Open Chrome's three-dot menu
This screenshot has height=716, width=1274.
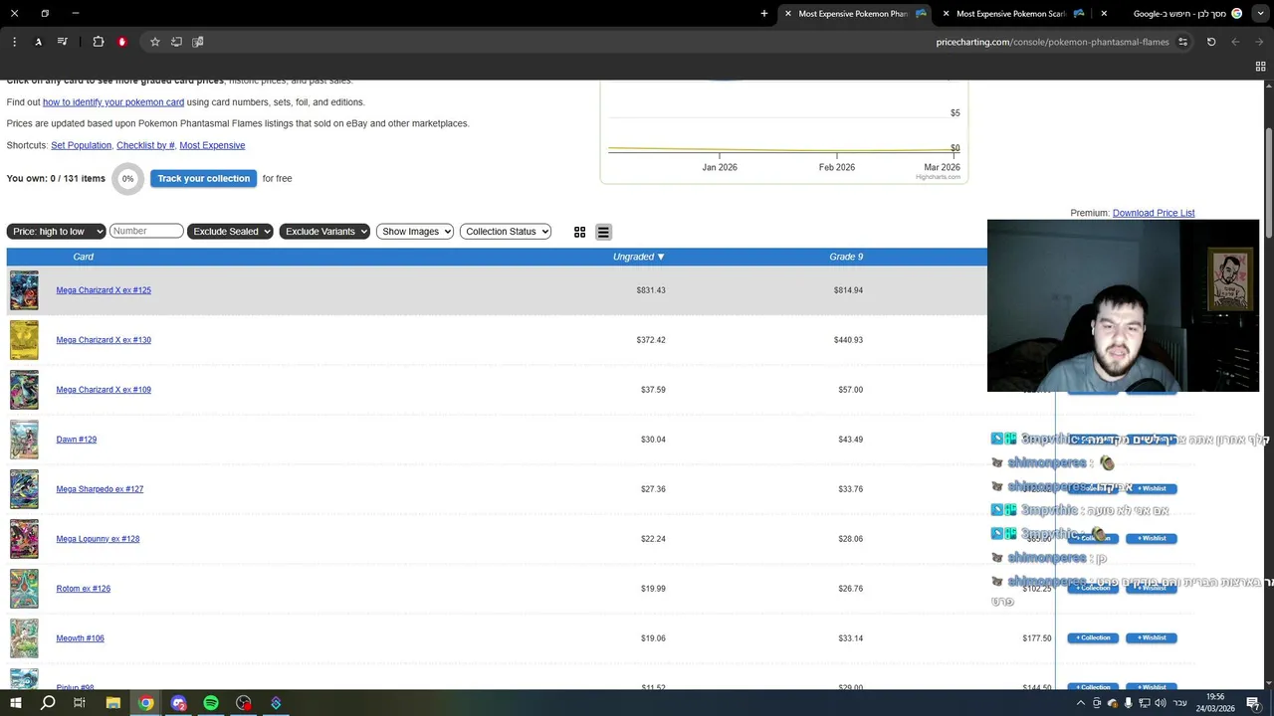(14, 42)
